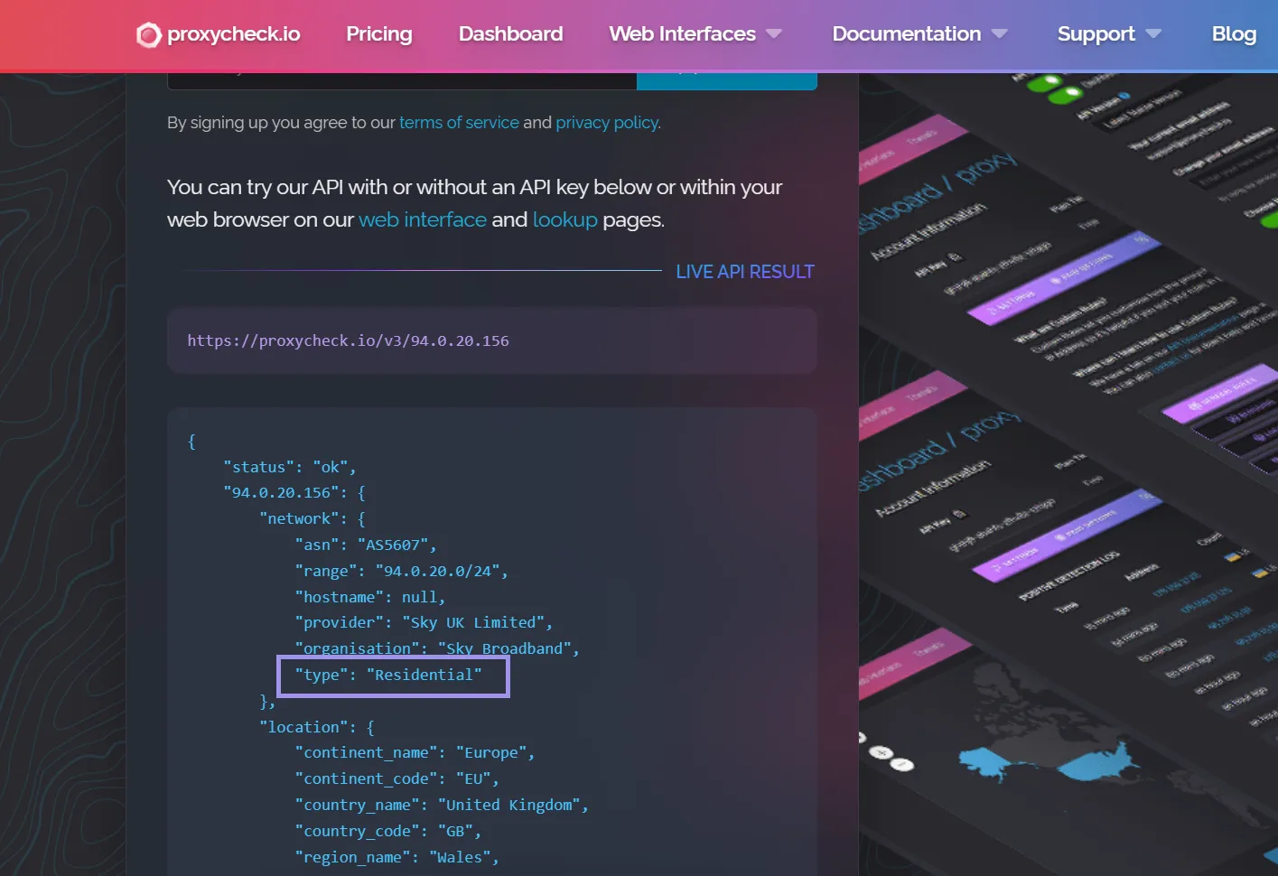Open the Pricing page
1278x876 pixels.
[379, 34]
